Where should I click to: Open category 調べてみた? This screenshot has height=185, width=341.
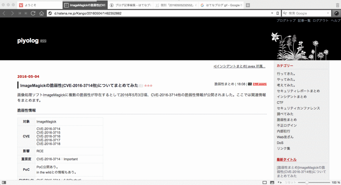pos(285,114)
